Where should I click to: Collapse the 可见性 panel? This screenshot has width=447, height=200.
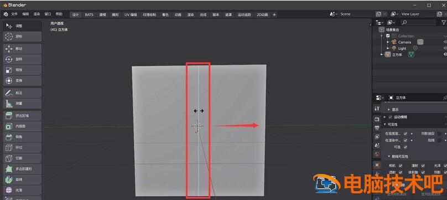click(385, 125)
